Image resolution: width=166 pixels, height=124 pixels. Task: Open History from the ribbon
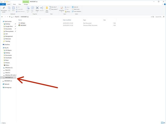[68, 12]
